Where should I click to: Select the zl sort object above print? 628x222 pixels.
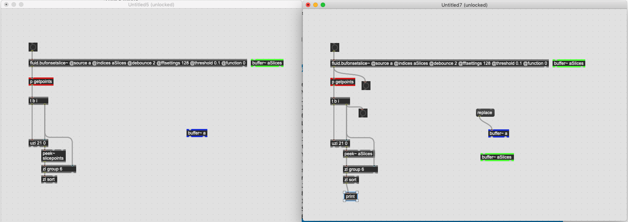coord(350,180)
